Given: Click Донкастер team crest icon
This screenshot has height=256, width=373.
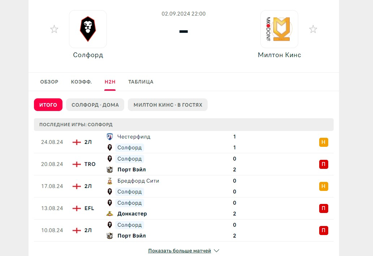Looking at the screenshot, I should click(110, 214).
